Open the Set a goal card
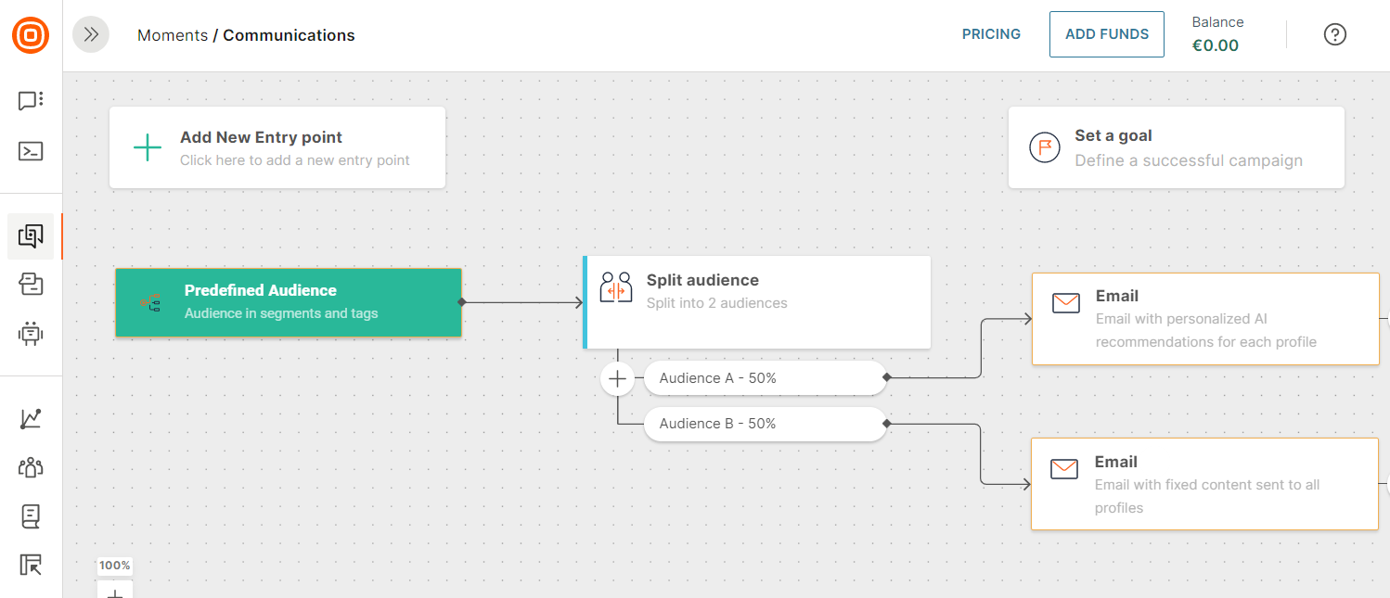This screenshot has width=1390, height=598. [1176, 147]
